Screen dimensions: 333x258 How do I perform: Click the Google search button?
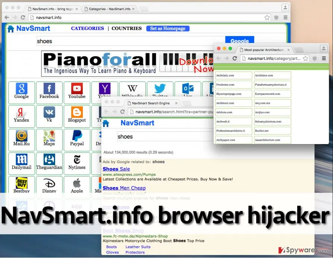[239, 40]
